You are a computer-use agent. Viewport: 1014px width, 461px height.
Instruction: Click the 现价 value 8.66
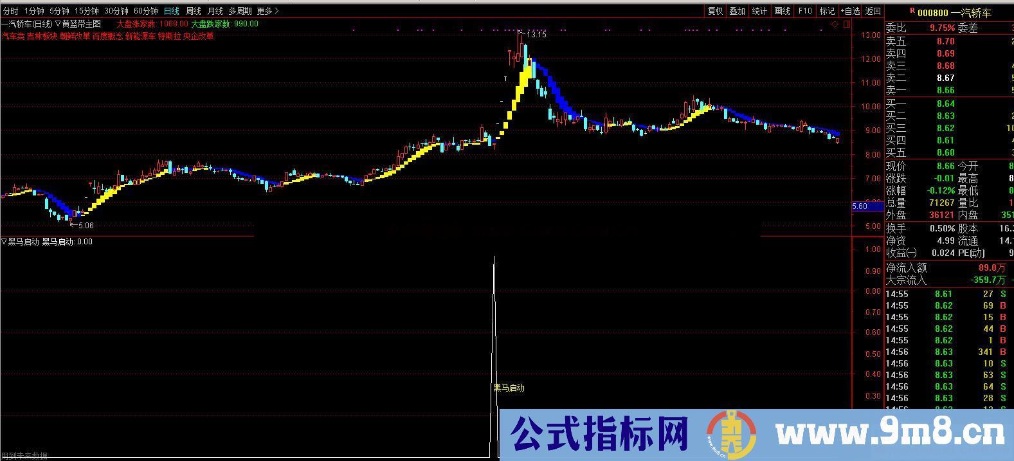click(945, 166)
